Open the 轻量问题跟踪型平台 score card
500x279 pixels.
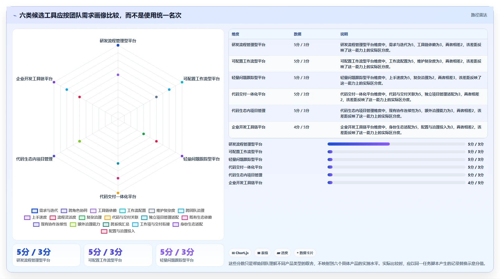coord(190,255)
